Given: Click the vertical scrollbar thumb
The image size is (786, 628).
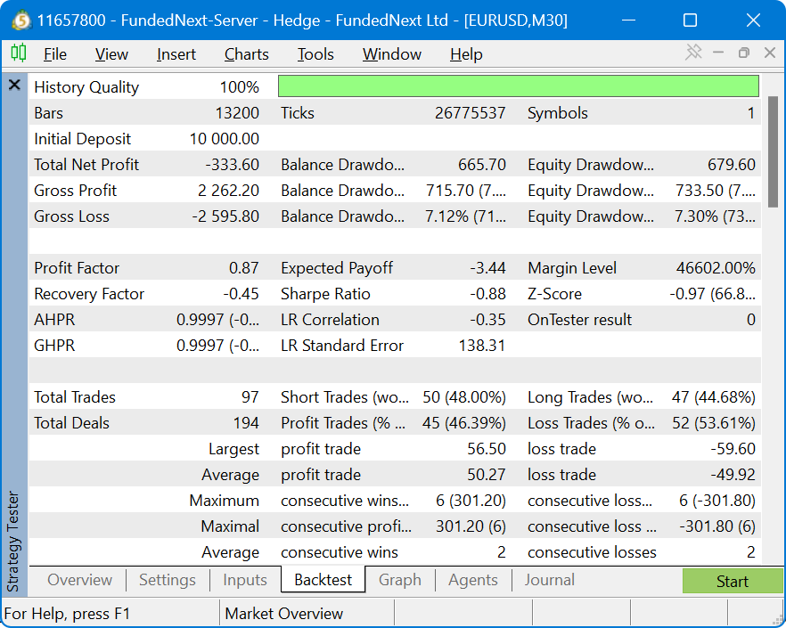Looking at the screenshot, I should point(773,151).
